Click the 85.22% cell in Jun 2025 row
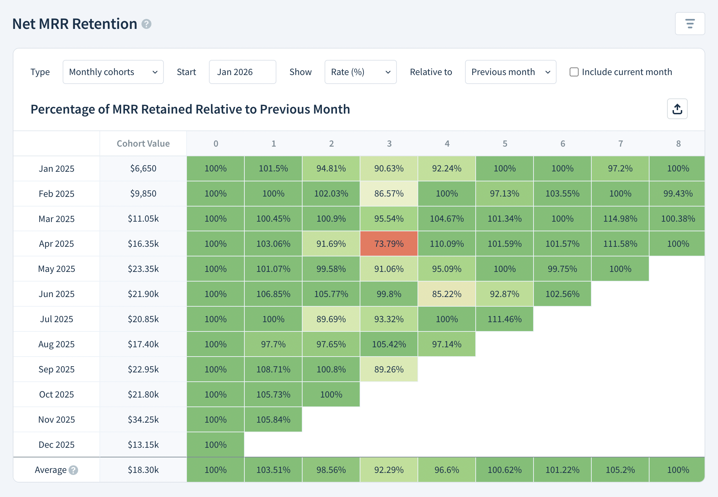The width and height of the screenshot is (718, 497). click(447, 294)
